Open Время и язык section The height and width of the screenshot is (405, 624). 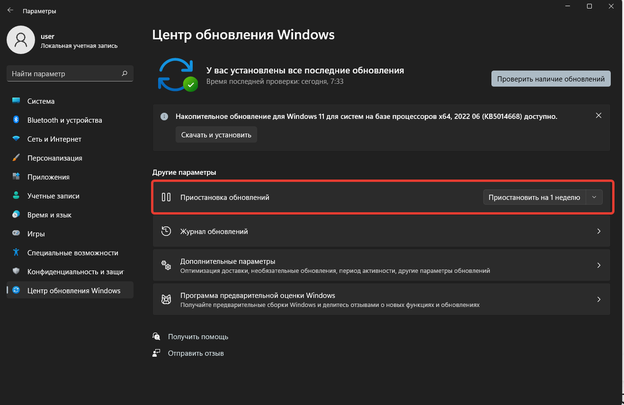(70, 215)
